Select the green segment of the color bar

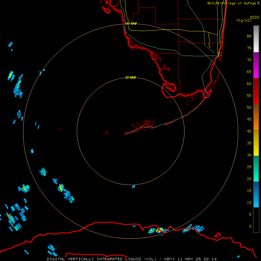[x=256, y=168]
